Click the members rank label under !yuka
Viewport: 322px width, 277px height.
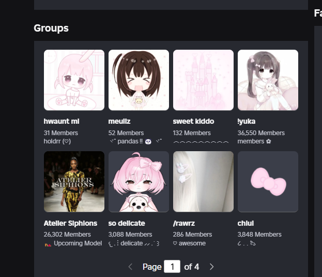(254, 141)
